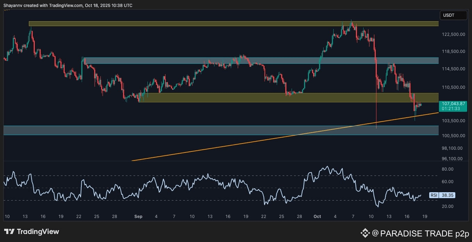Click the TradingView logo icon

[9, 232]
